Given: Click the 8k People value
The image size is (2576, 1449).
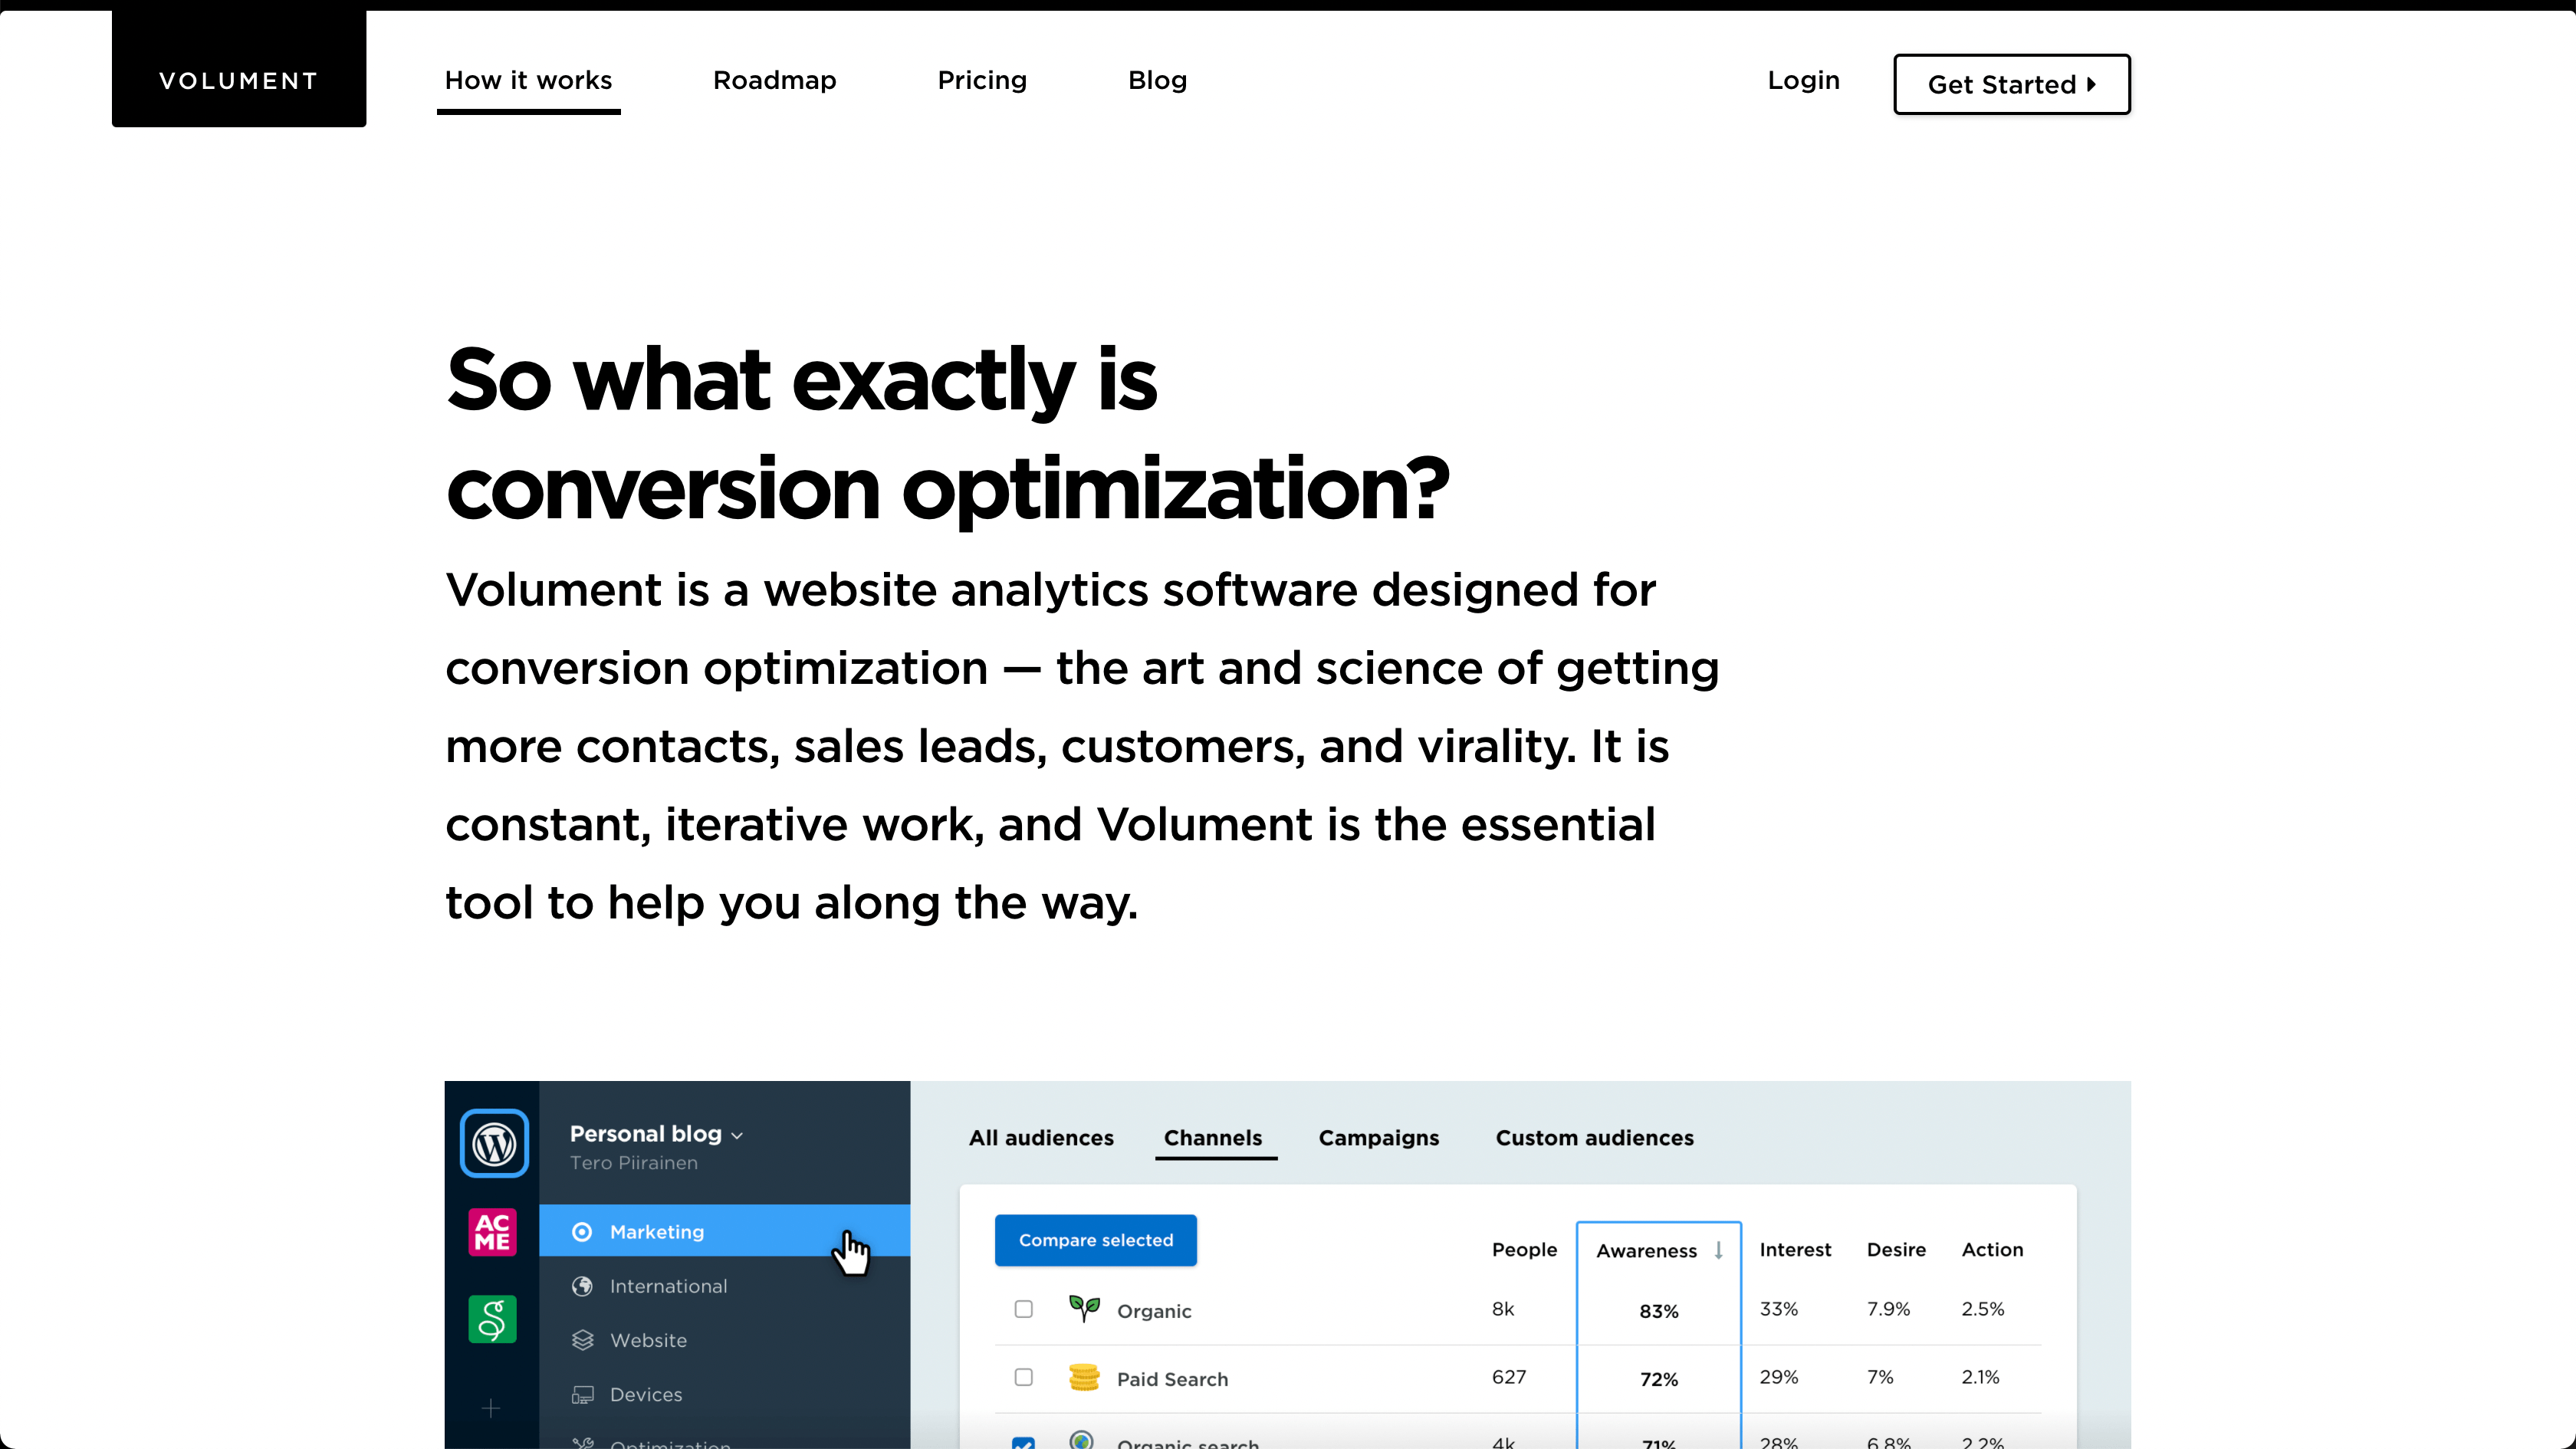Looking at the screenshot, I should click(1503, 1309).
